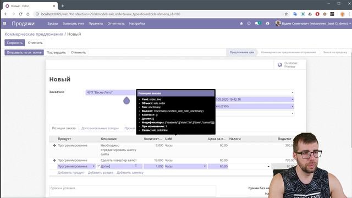Click Отменить next to Подтвердить
The image size is (352, 198).
[x=78, y=52]
